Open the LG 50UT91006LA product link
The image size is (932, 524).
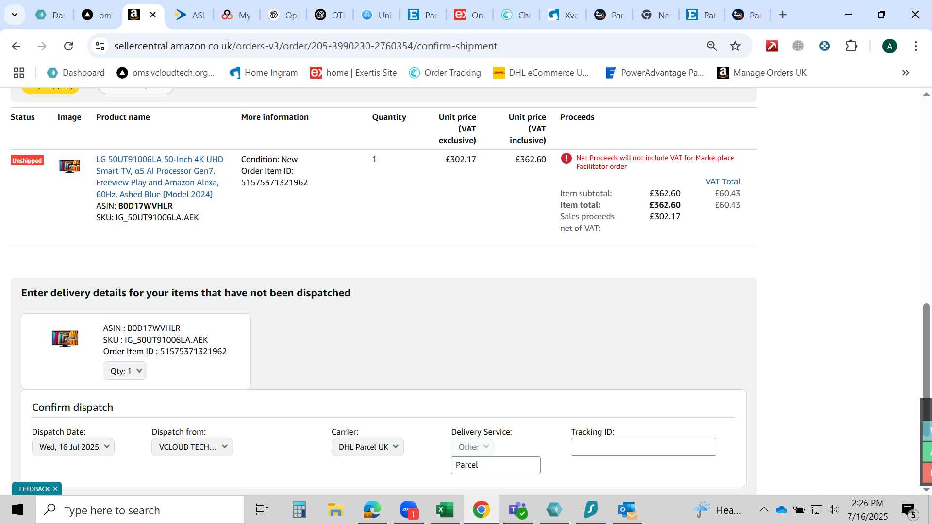tap(160, 177)
